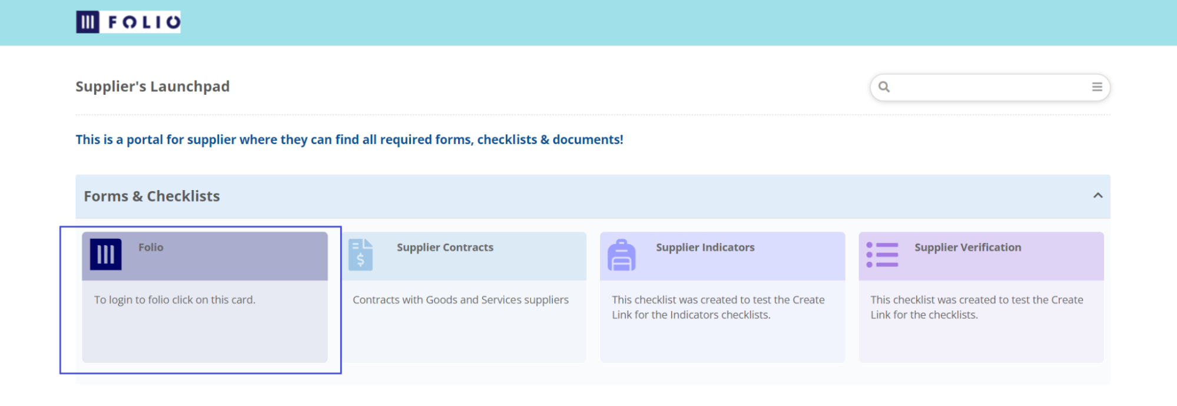Click 'To login to folio' card text

tap(175, 300)
